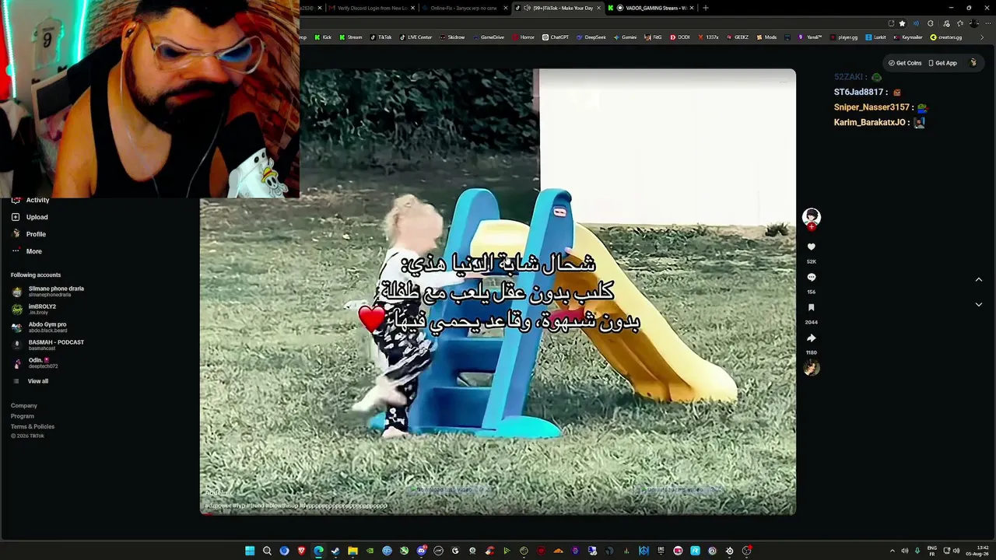Open the Horror bookmark
This screenshot has width=996, height=560.
point(524,37)
